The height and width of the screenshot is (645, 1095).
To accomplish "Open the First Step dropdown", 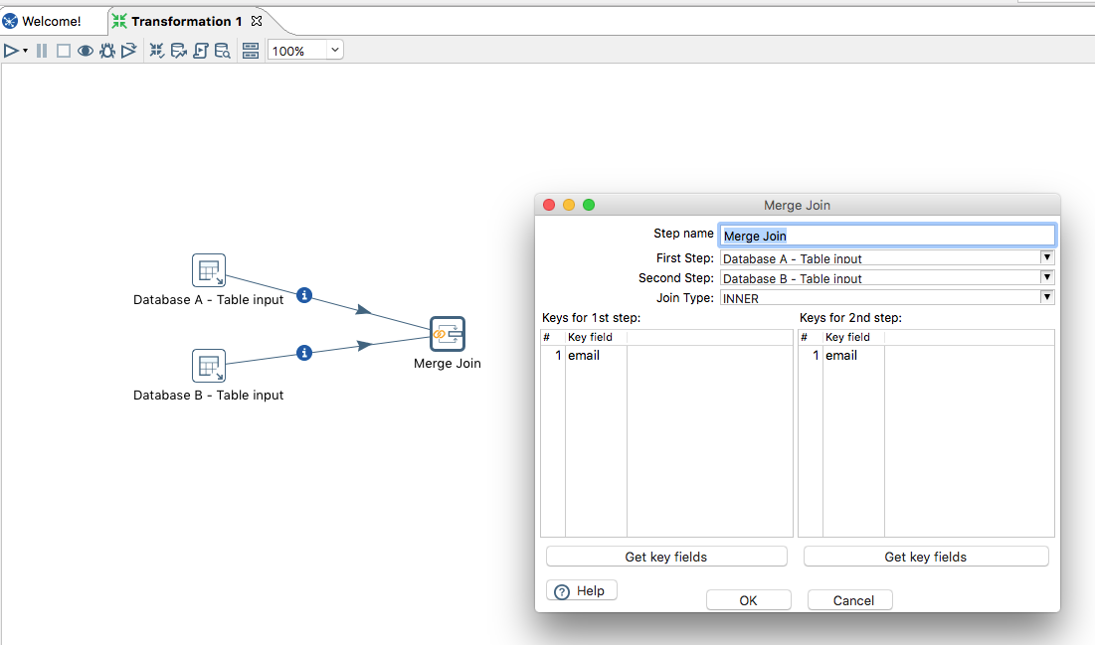I will coord(1047,257).
